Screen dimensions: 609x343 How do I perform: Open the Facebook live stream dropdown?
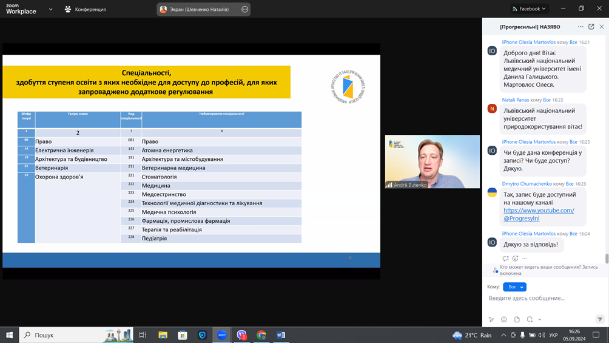tap(530, 8)
